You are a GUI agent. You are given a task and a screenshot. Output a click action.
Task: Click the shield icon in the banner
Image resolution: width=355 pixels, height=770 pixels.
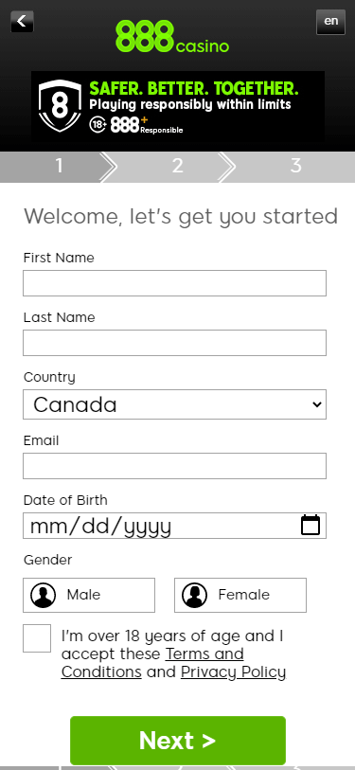[x=60, y=105]
